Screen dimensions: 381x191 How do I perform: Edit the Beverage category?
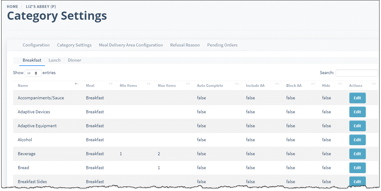(x=357, y=154)
